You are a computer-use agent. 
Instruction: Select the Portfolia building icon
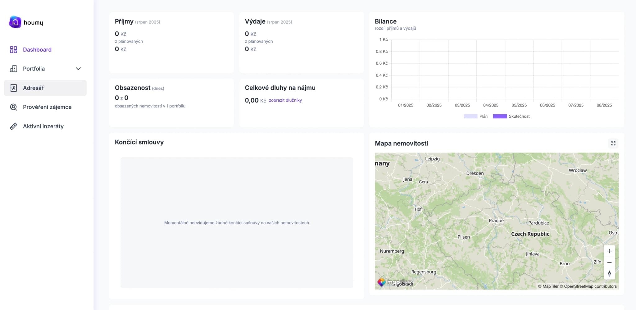13,69
